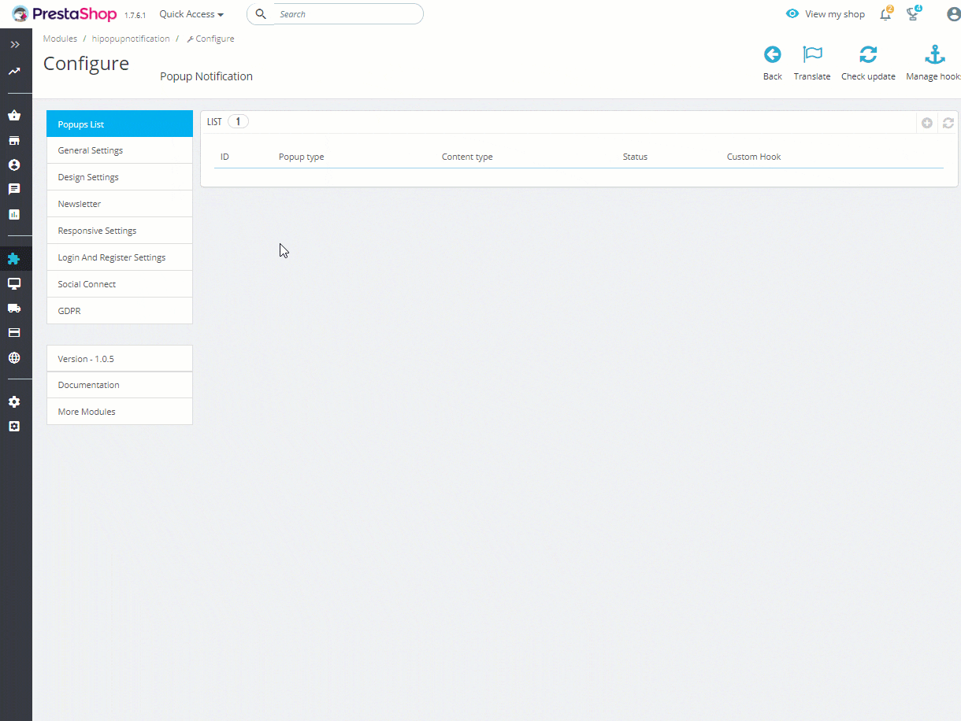Image resolution: width=961 pixels, height=721 pixels.
Task: Open Social Connect tab
Action: [120, 284]
